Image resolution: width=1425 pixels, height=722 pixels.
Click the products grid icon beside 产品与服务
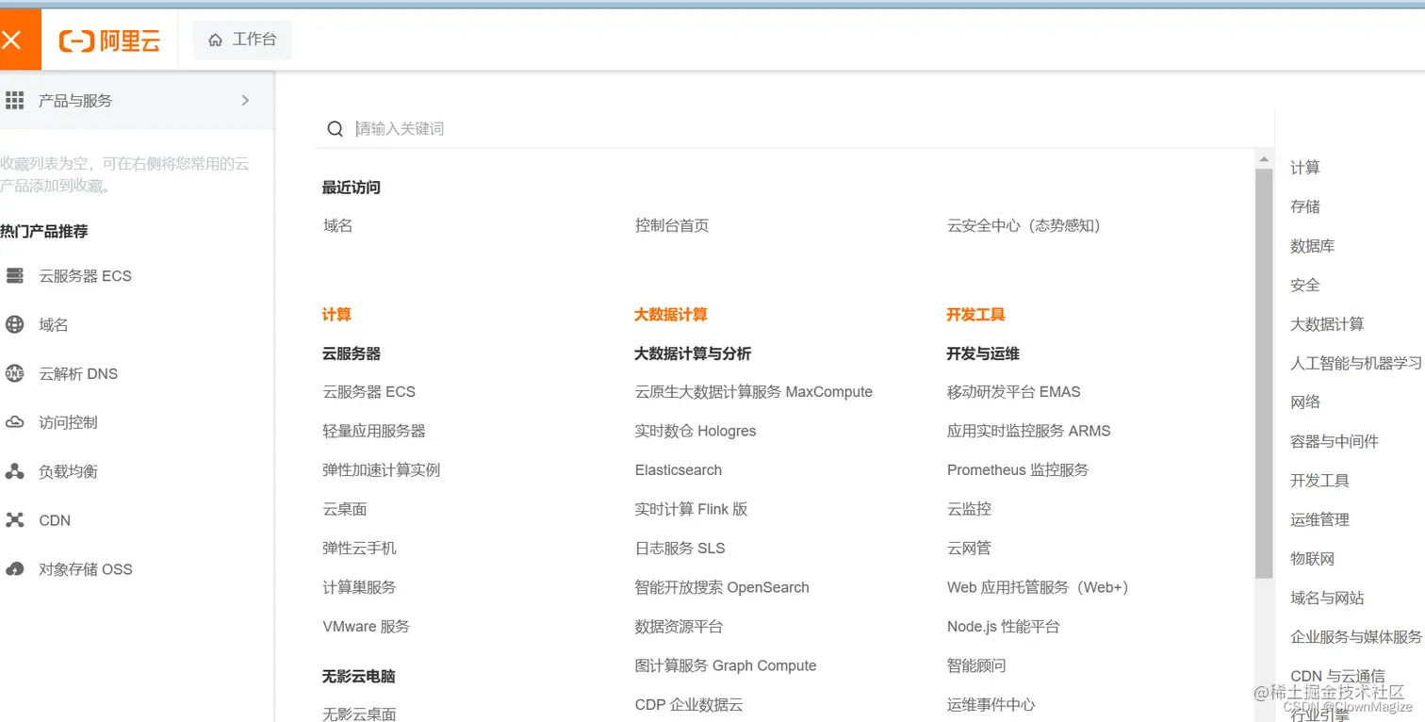(x=14, y=100)
